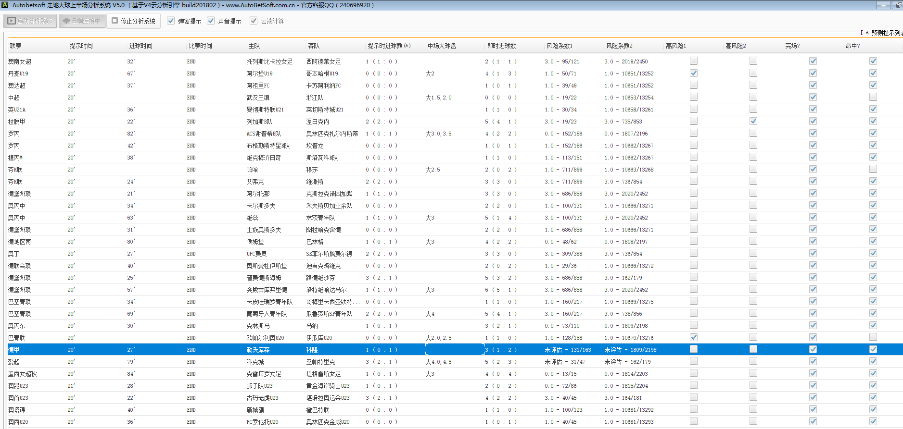
Task: Disable the 声音提示 checkbox
Action: coord(211,21)
